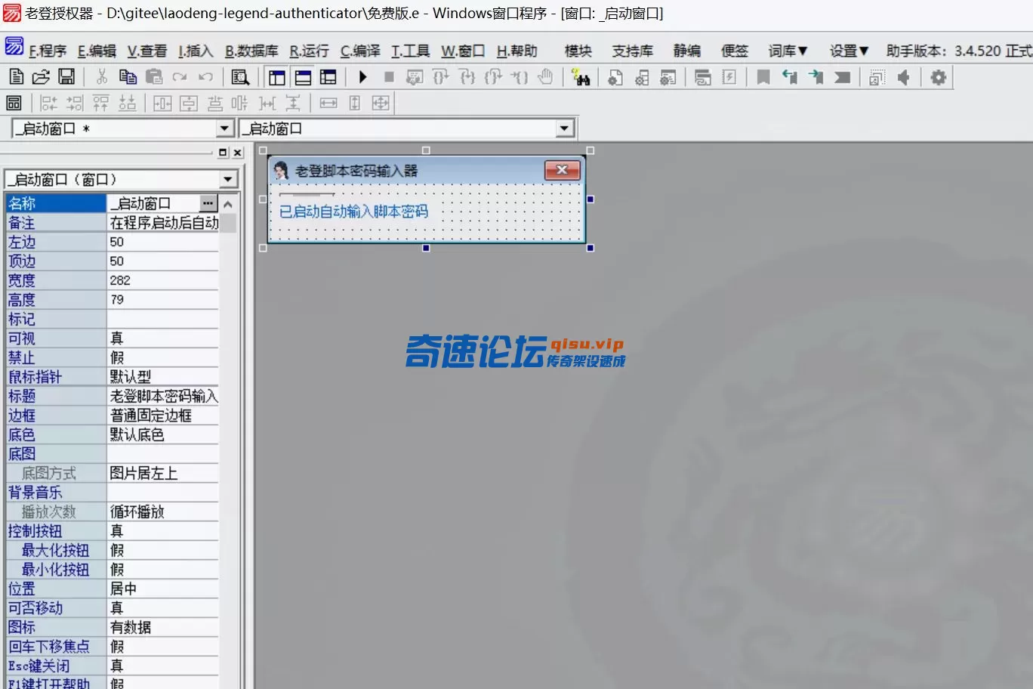Click the designed form's red close button
The width and height of the screenshot is (1033, 689).
[562, 170]
